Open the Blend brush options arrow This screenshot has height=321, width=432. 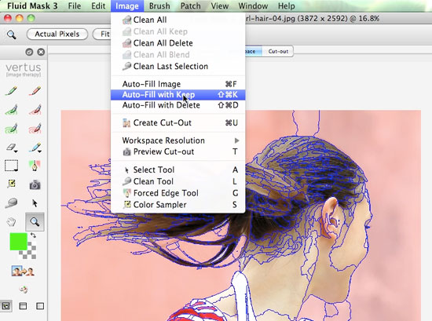(39, 151)
